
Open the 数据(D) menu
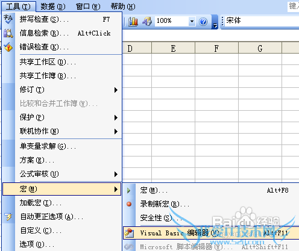53,7
